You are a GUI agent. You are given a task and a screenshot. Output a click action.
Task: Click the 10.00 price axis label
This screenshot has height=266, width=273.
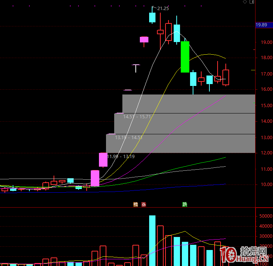click(x=266, y=184)
